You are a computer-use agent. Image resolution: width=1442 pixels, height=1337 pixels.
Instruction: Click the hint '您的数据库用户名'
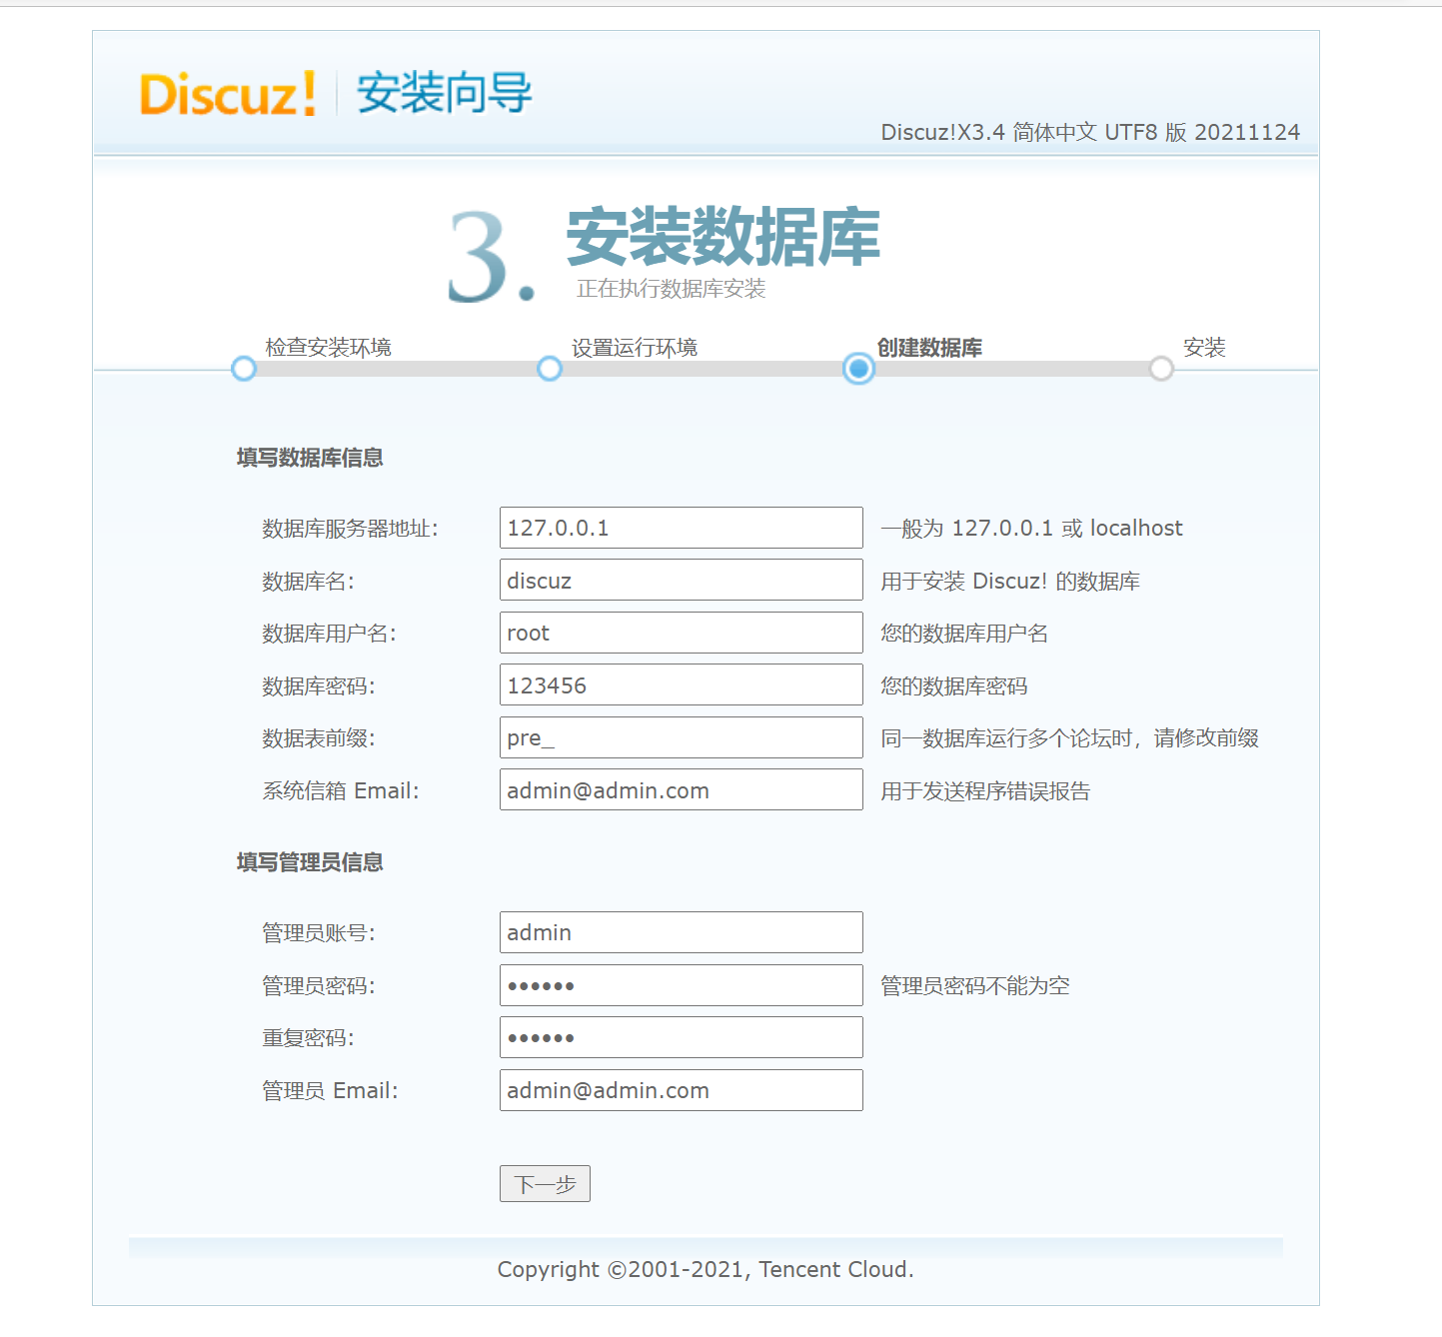point(964,634)
